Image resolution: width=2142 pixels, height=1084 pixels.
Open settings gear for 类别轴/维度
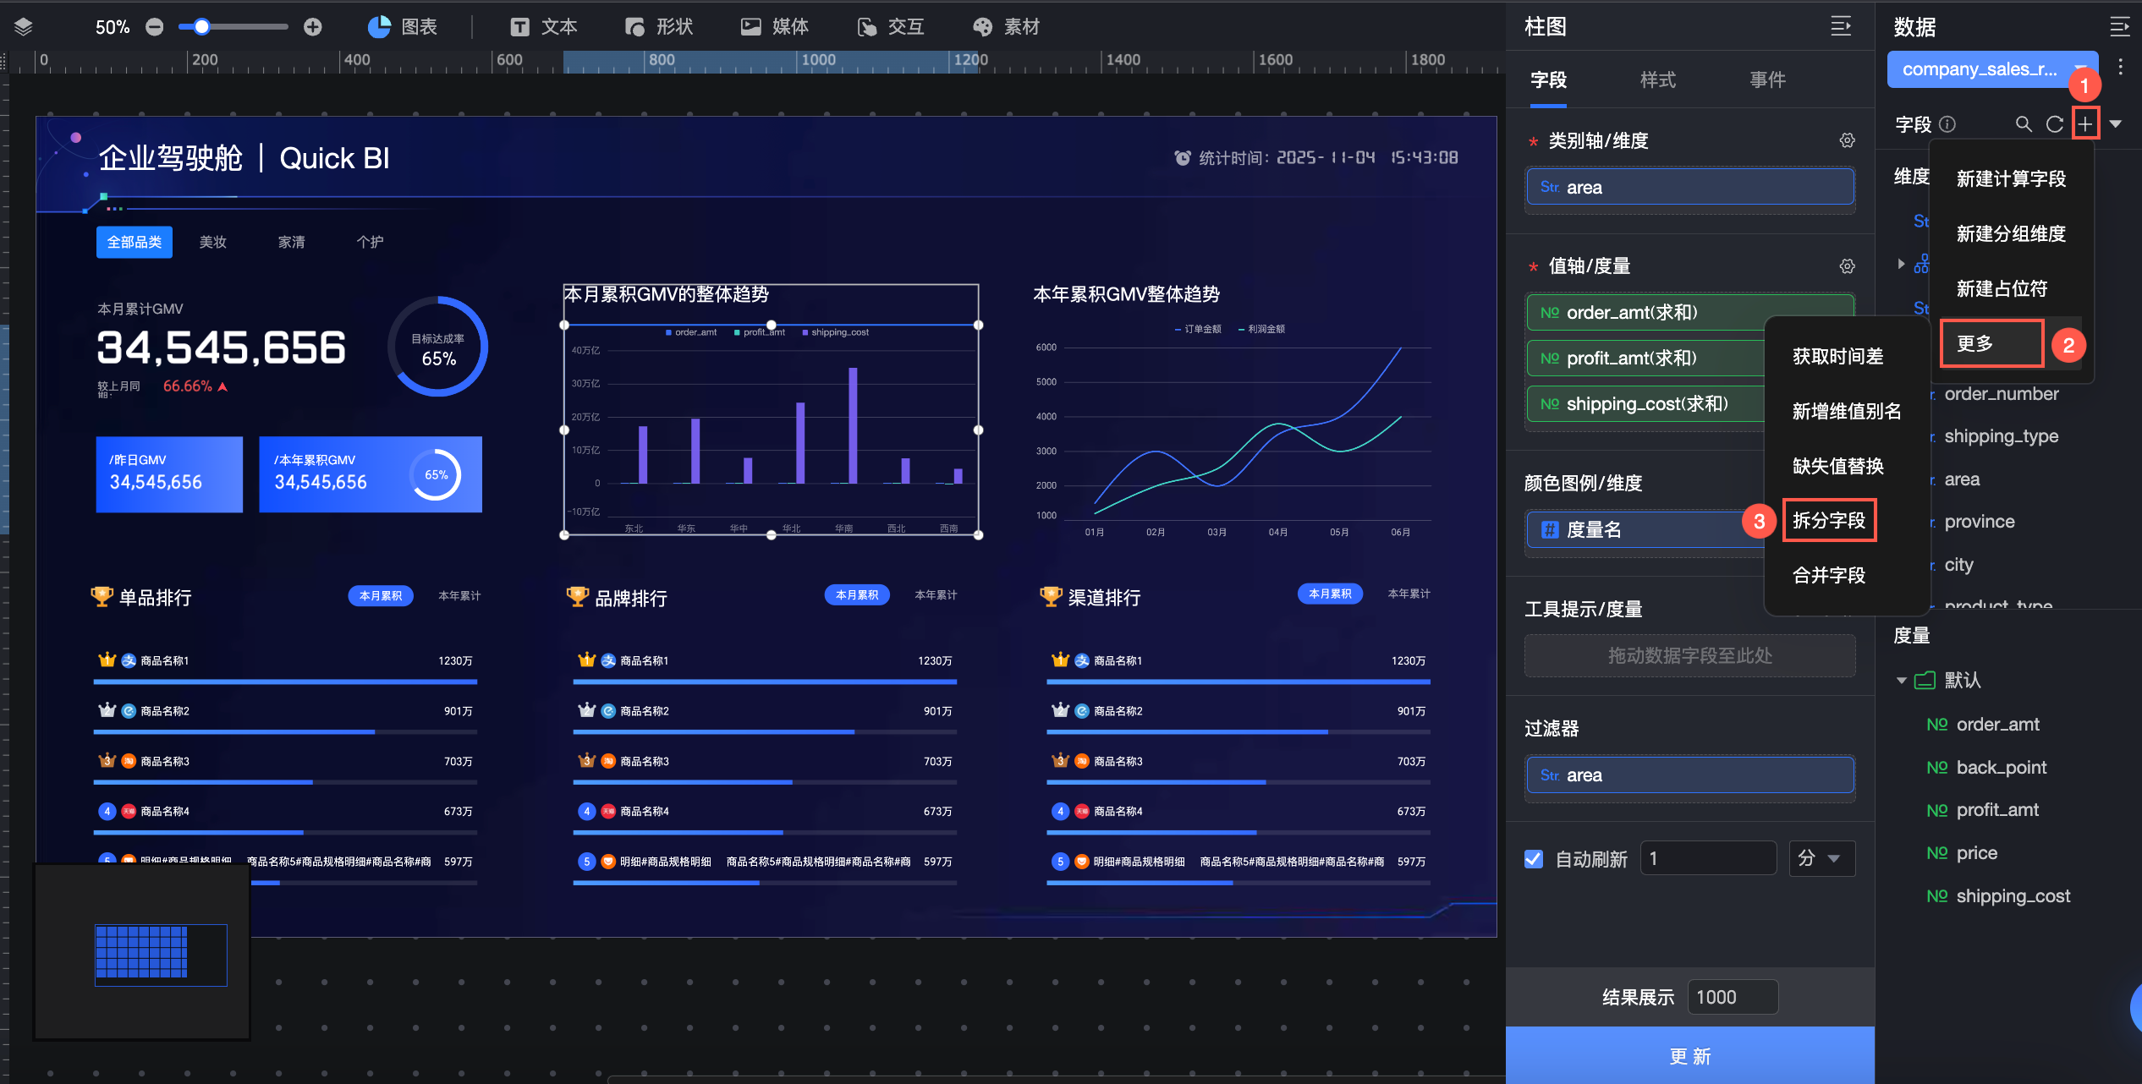coord(1847,140)
